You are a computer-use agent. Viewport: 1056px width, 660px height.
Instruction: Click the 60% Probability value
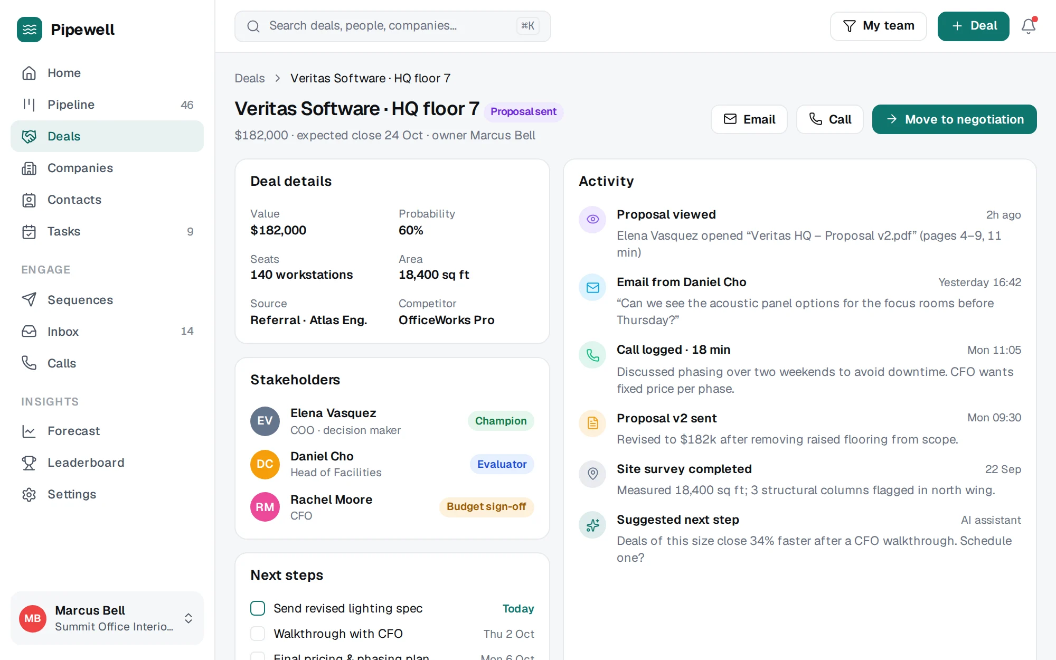pos(411,230)
